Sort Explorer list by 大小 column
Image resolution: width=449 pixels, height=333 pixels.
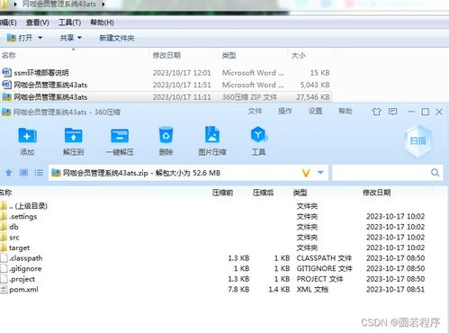[299, 55]
